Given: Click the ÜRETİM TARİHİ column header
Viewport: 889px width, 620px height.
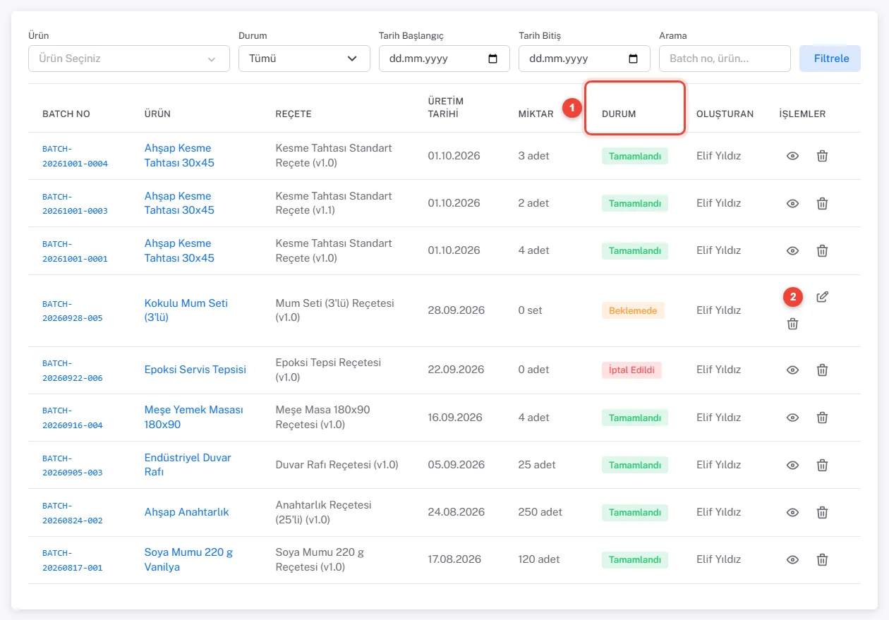Looking at the screenshot, I should [x=446, y=107].
